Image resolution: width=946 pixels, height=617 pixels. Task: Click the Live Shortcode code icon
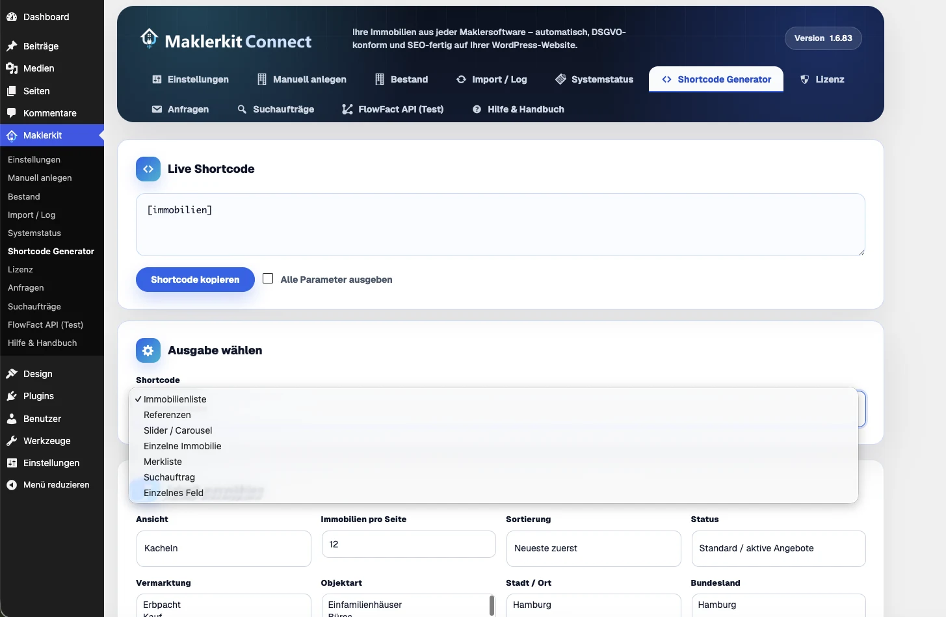tap(148, 169)
